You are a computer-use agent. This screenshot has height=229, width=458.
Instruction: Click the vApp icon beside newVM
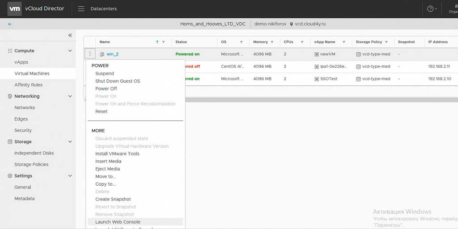coord(316,54)
